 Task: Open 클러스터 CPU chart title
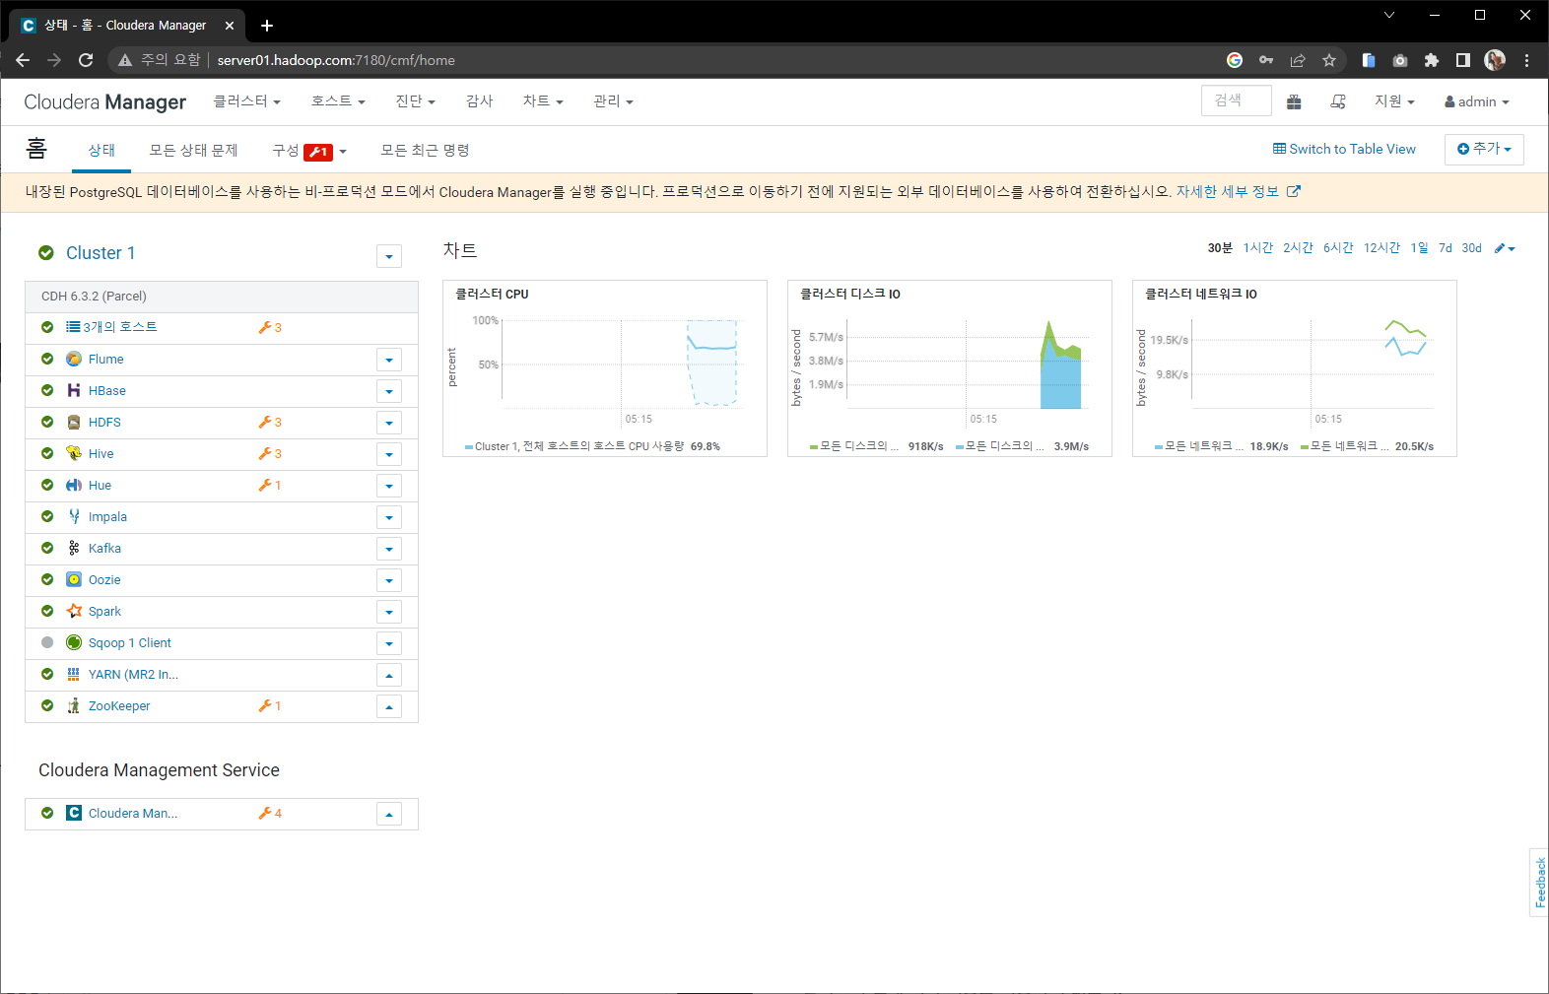(x=492, y=294)
